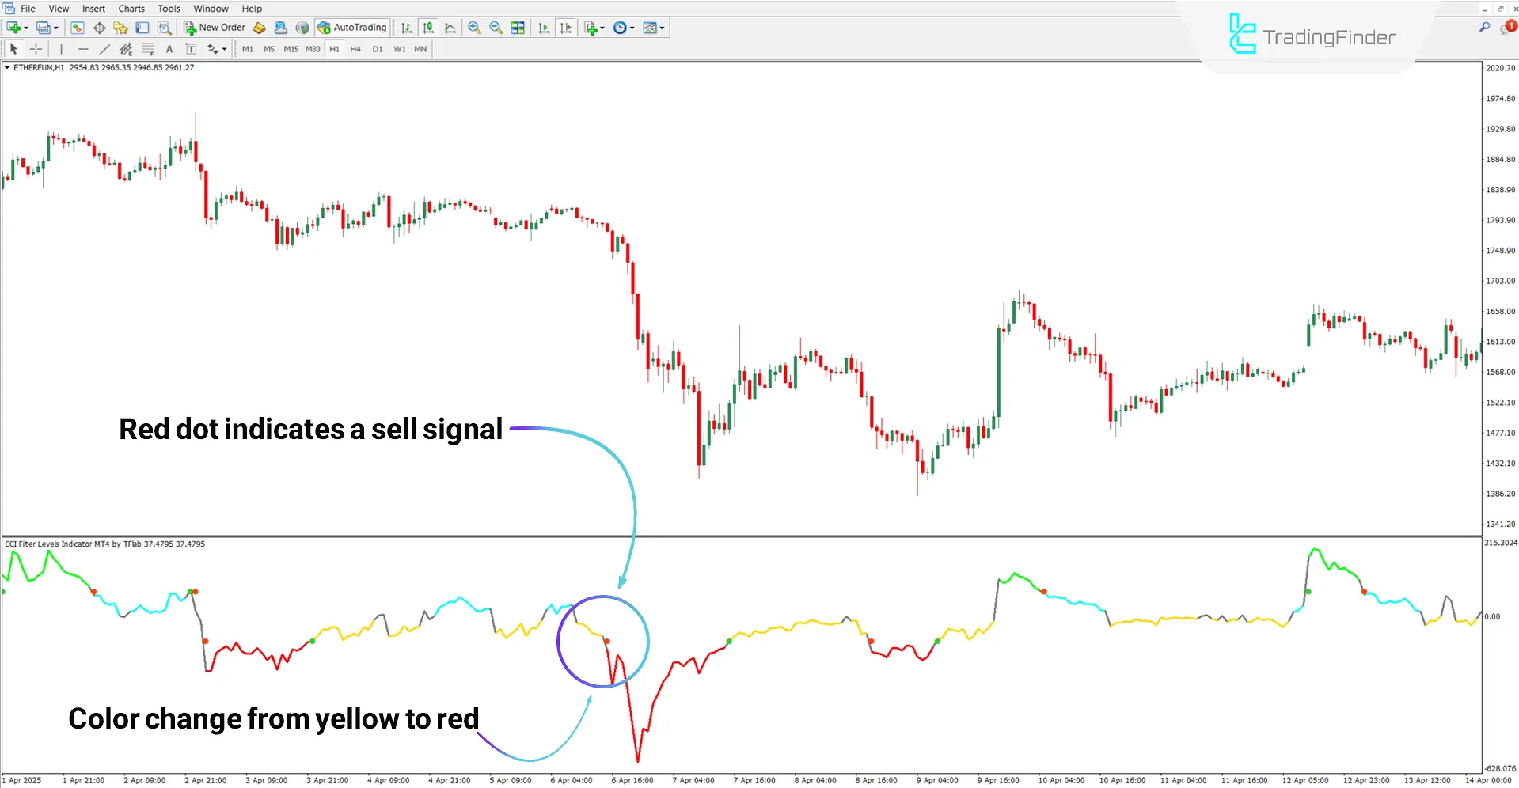This screenshot has height=788, width=1519.
Task: Expand the Templates dropdown
Action: (653, 27)
